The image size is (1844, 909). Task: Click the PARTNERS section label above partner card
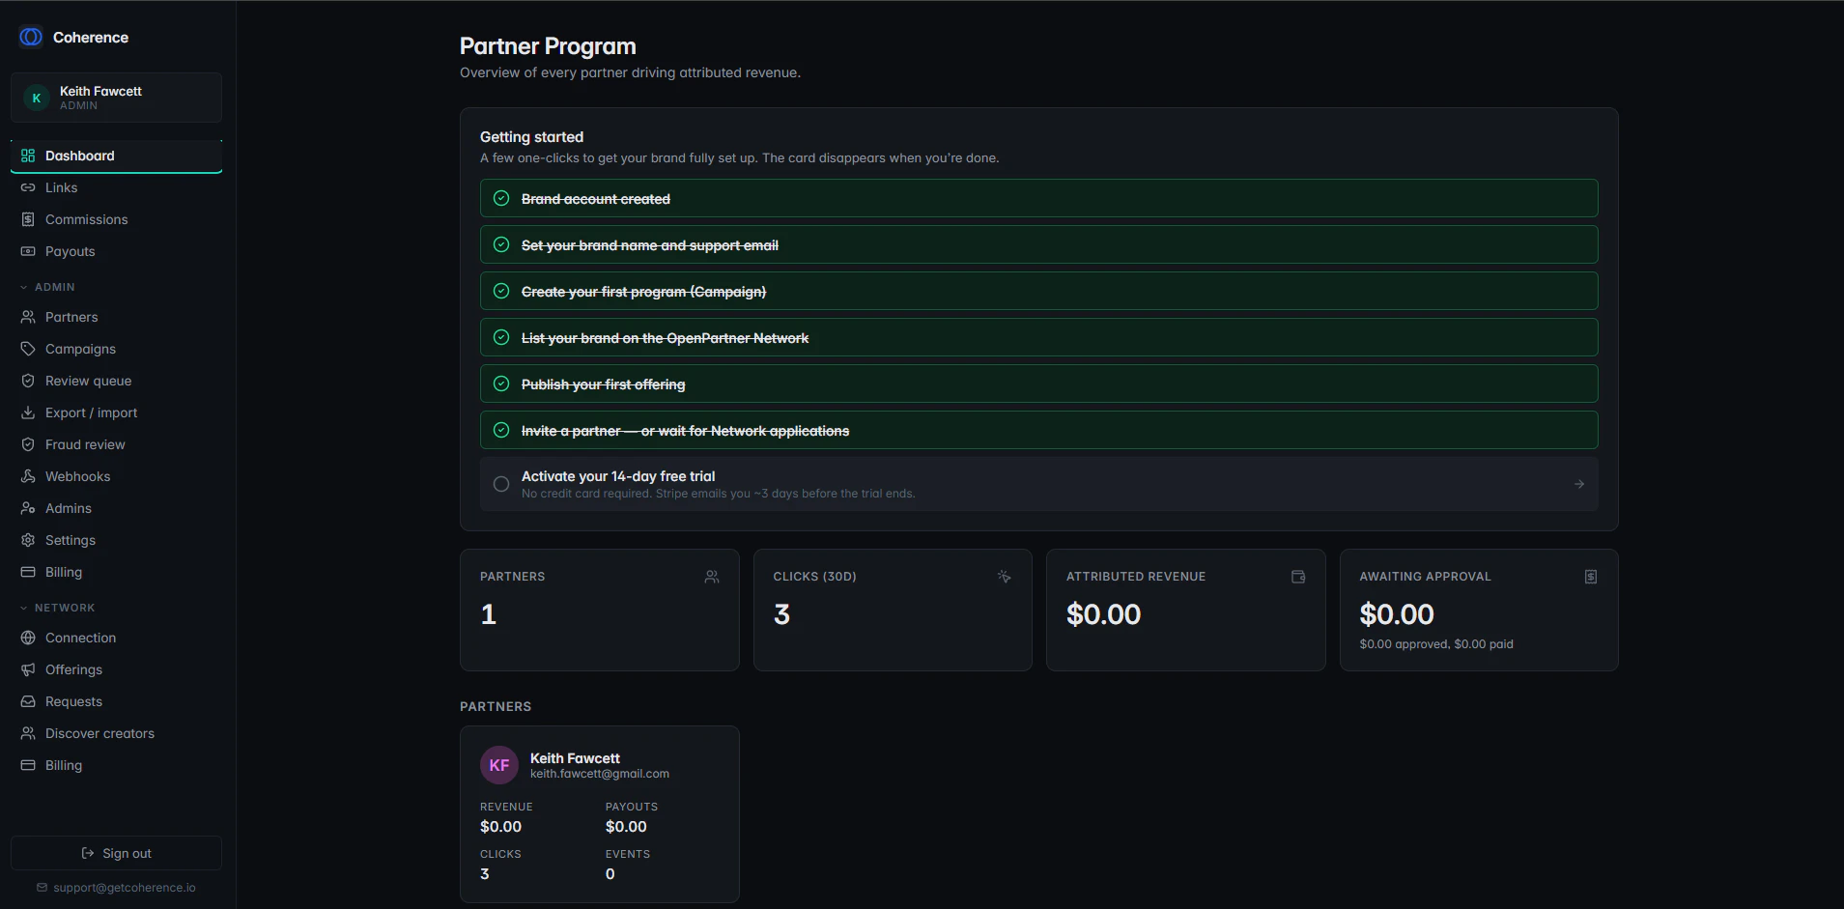pos(496,707)
